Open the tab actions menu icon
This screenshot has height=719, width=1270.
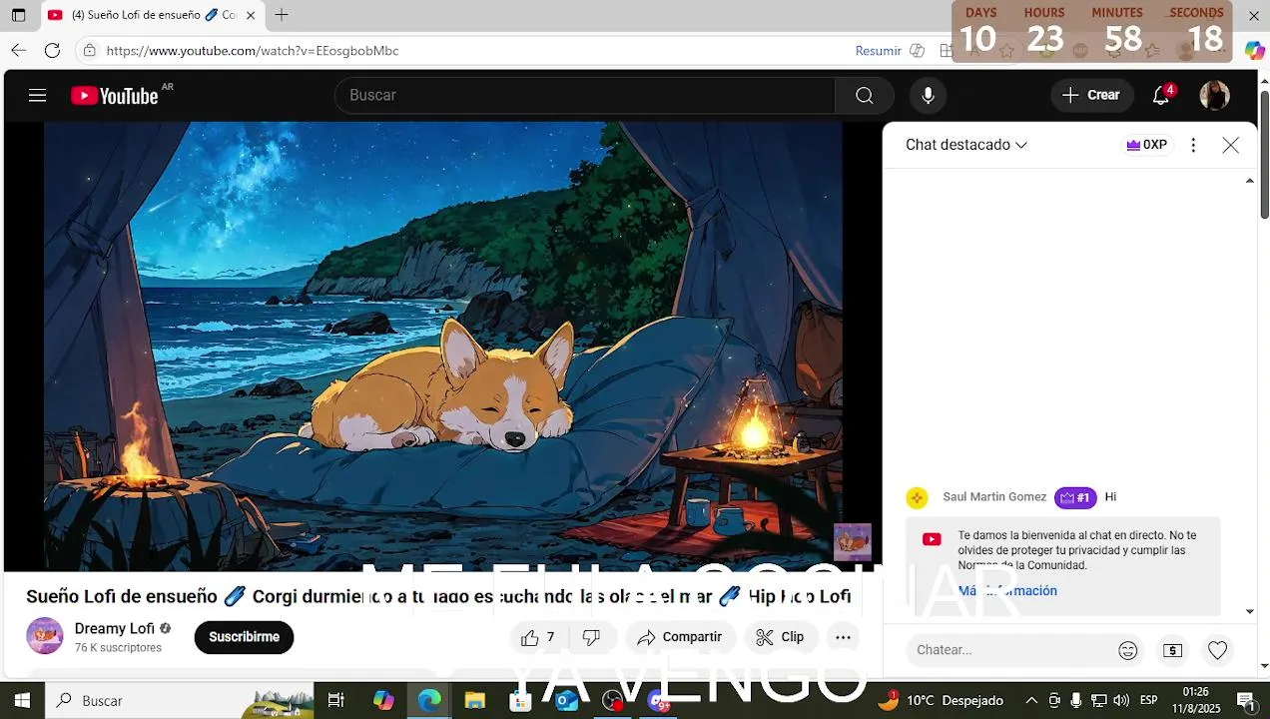click(18, 15)
